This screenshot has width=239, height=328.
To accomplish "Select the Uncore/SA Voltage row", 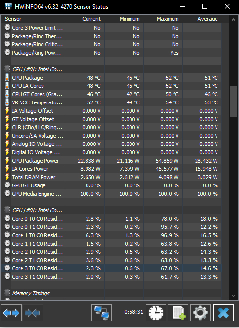I will [111, 136].
